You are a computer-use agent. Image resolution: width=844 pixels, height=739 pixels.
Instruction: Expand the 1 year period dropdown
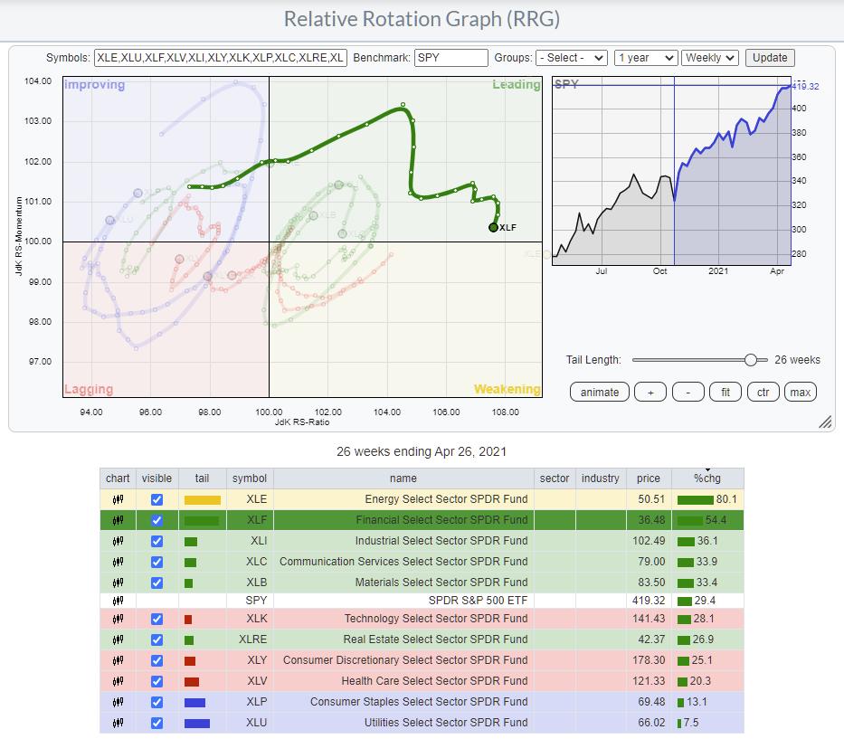point(645,58)
